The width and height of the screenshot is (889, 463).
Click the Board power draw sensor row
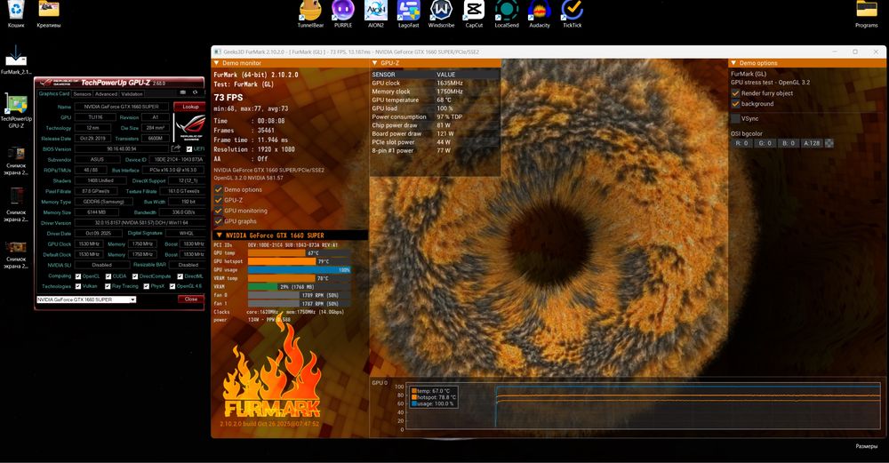pyautogui.click(x=435, y=133)
